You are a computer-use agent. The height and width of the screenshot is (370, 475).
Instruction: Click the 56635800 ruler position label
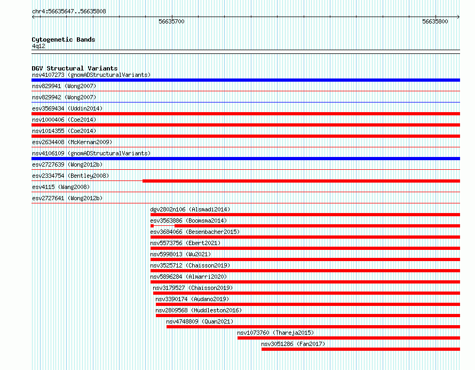click(x=435, y=21)
